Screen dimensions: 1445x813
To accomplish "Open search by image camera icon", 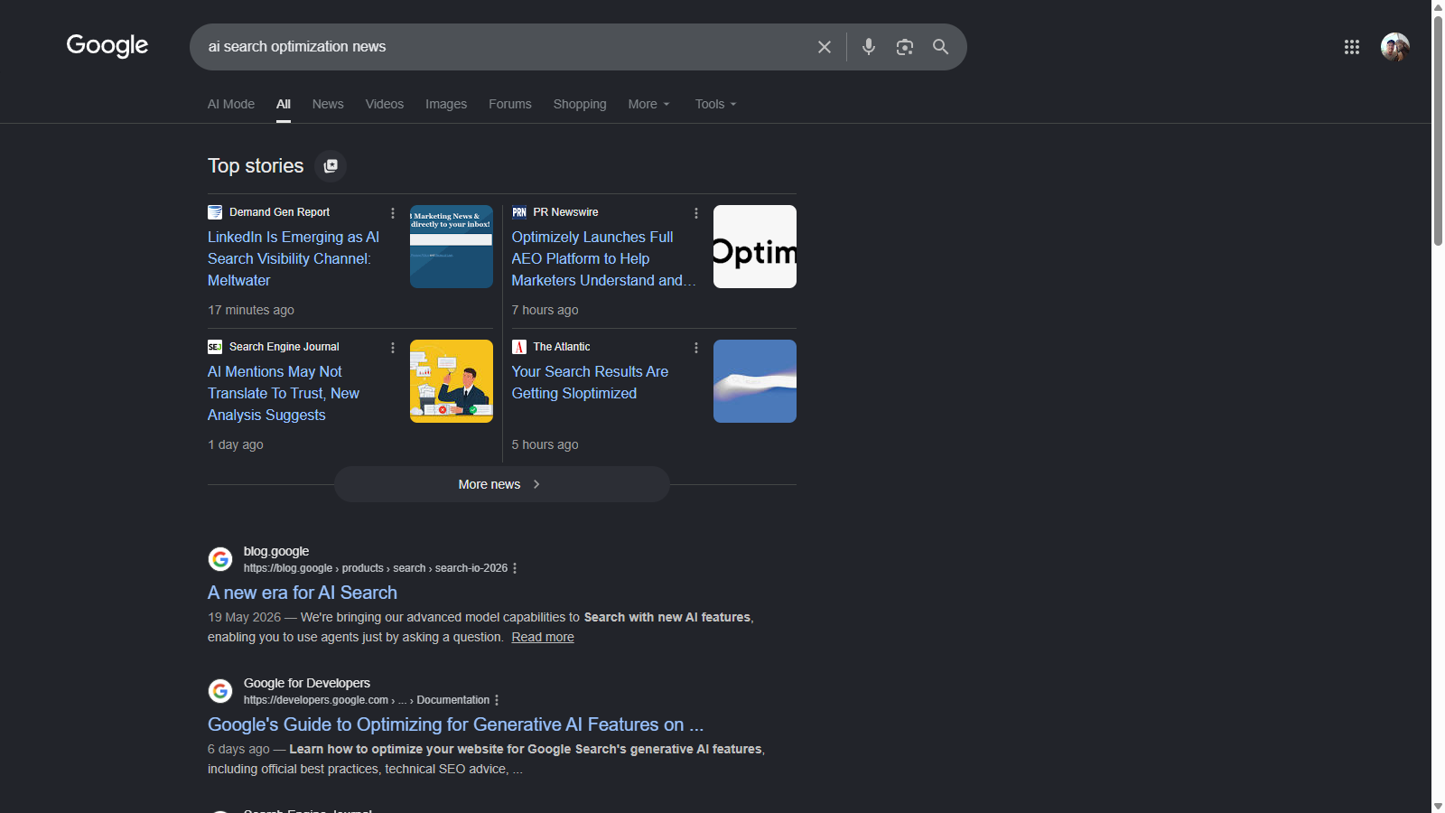I will pos(905,47).
